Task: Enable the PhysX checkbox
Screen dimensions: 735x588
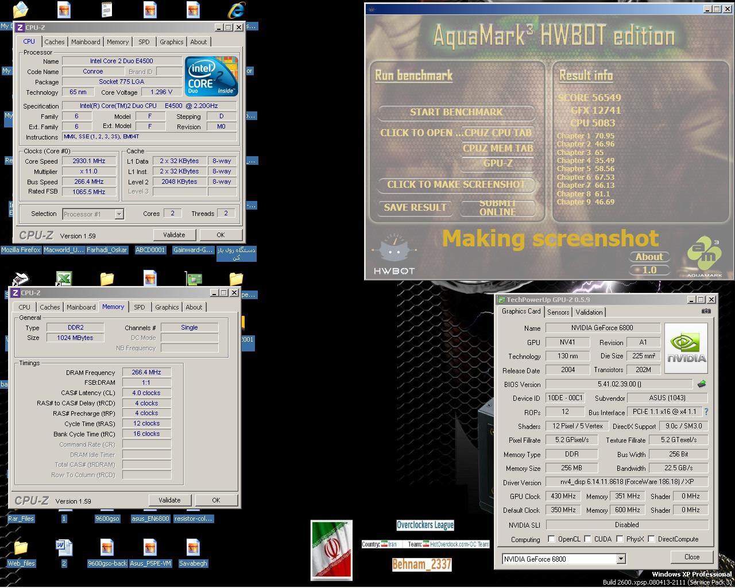Action: pos(620,539)
